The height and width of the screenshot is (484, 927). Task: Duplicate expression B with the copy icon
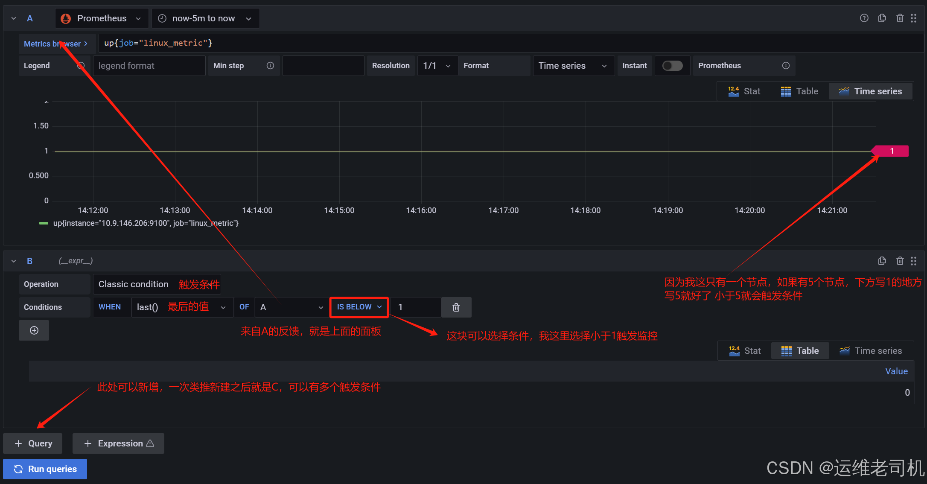882,261
